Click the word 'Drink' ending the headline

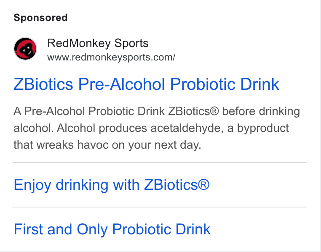259,84
